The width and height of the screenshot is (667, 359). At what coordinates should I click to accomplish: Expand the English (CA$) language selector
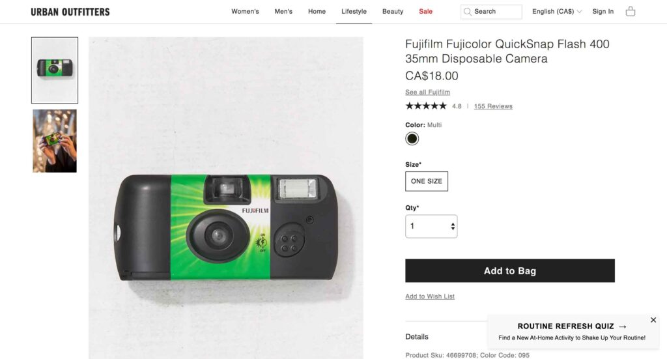coord(557,12)
